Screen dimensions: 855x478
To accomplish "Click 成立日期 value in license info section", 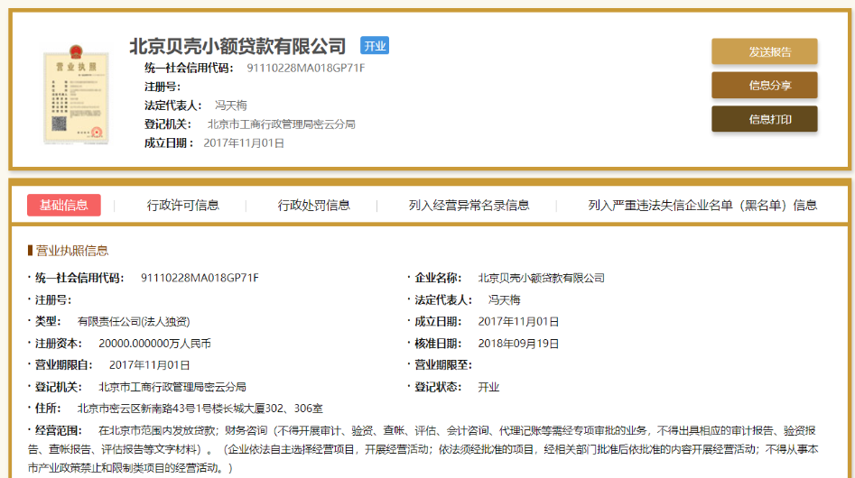I will coord(518,322).
